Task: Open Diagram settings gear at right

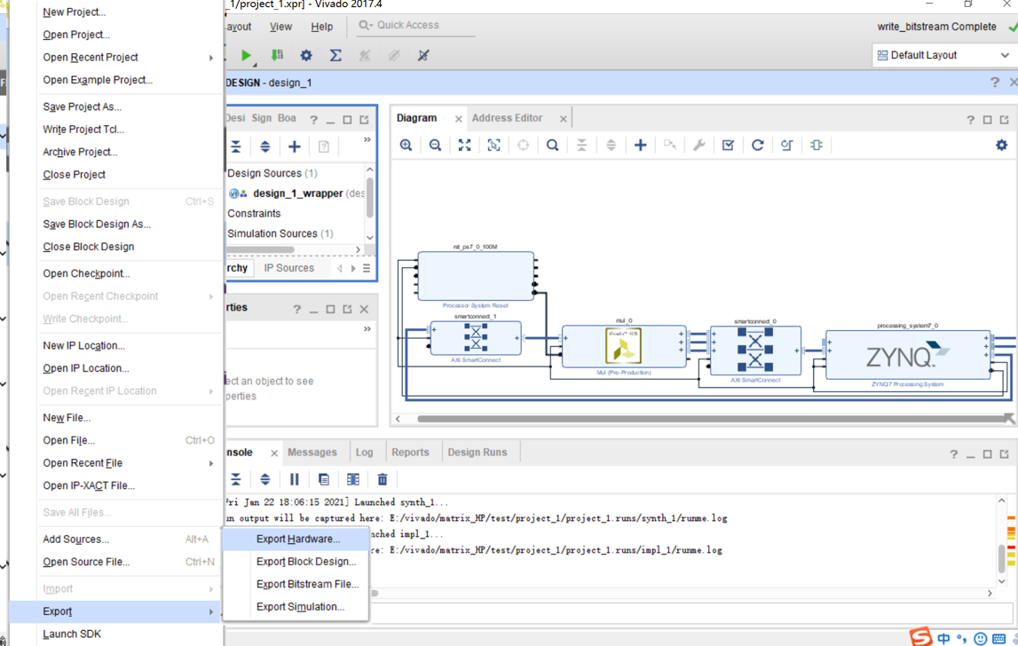Action: [x=1001, y=145]
